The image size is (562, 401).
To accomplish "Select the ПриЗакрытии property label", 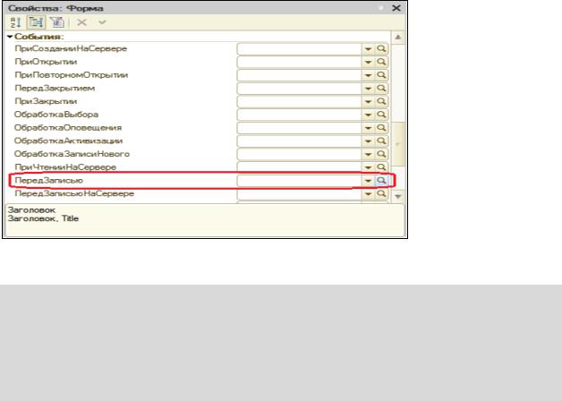I will tap(46, 101).
